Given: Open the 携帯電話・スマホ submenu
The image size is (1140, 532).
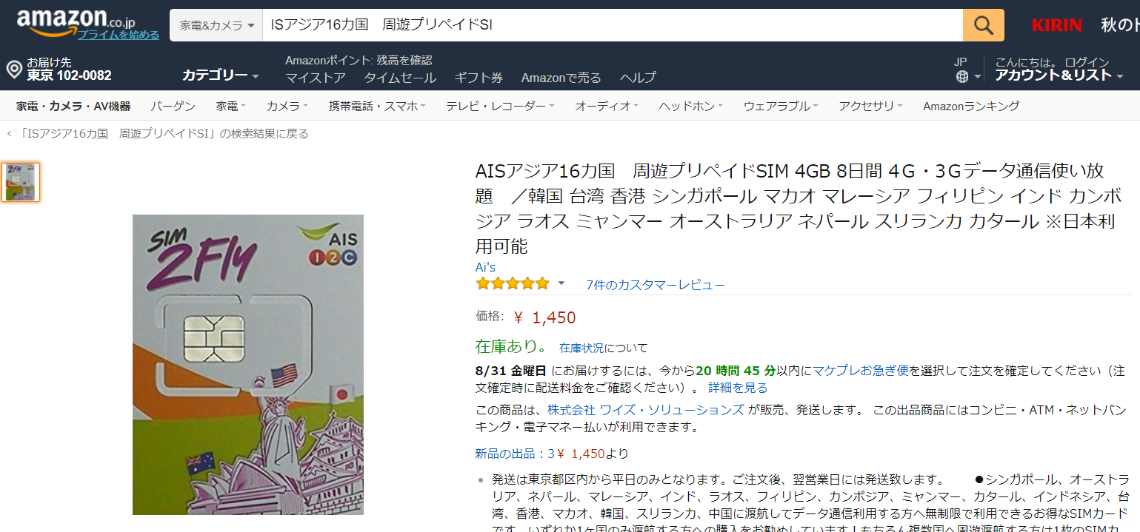Looking at the screenshot, I should [376, 107].
